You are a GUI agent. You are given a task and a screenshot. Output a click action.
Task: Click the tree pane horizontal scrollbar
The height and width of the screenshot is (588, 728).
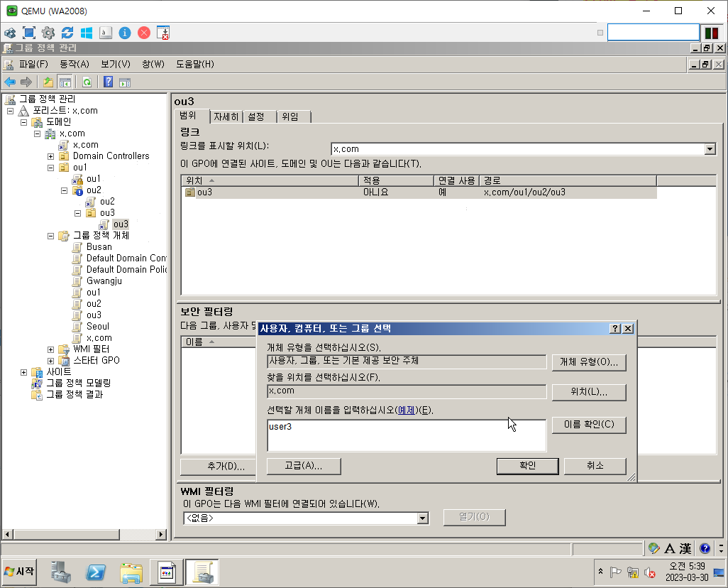click(x=84, y=535)
